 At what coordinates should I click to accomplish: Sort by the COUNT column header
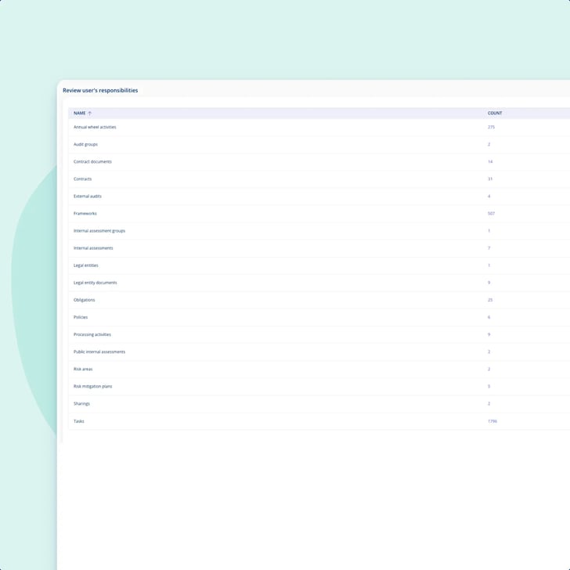click(x=495, y=113)
